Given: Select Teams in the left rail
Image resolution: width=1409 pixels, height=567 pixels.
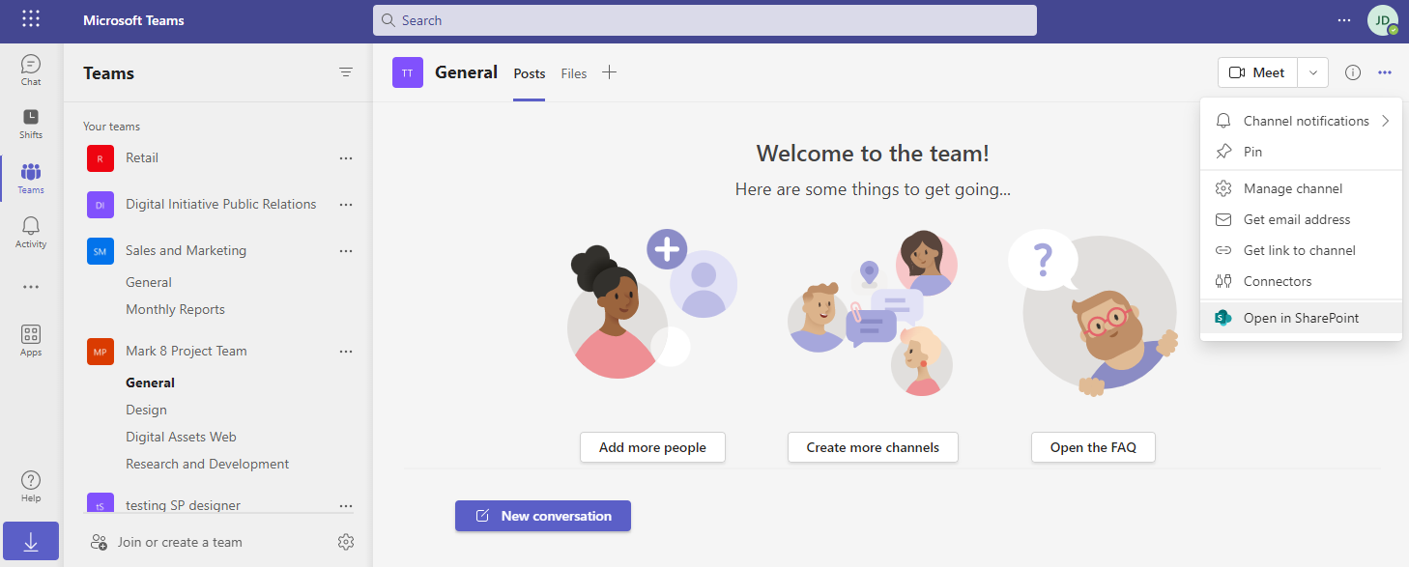Looking at the screenshot, I should (x=31, y=178).
